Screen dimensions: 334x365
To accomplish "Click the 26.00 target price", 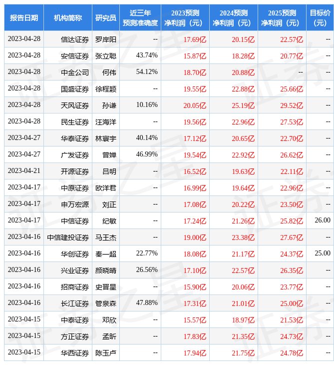I will [323, 220].
